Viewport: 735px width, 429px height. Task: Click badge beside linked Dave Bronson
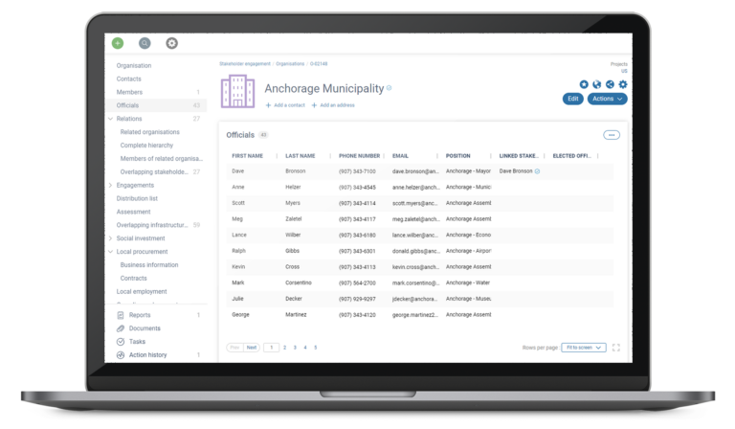pyautogui.click(x=537, y=171)
